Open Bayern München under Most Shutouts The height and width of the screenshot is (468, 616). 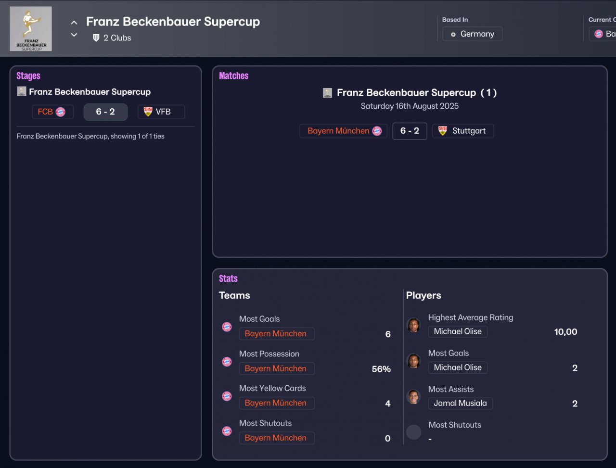click(x=277, y=438)
